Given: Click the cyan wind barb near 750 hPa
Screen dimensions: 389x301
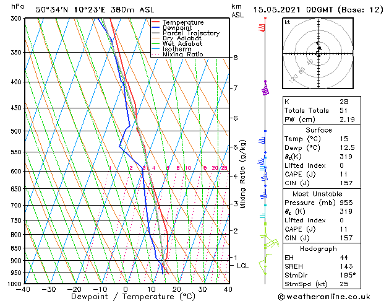Looking at the screenshot, I should [x=262, y=216].
